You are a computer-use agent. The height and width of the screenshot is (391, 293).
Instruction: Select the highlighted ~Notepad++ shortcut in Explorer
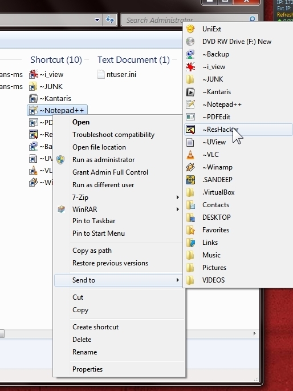[57, 110]
